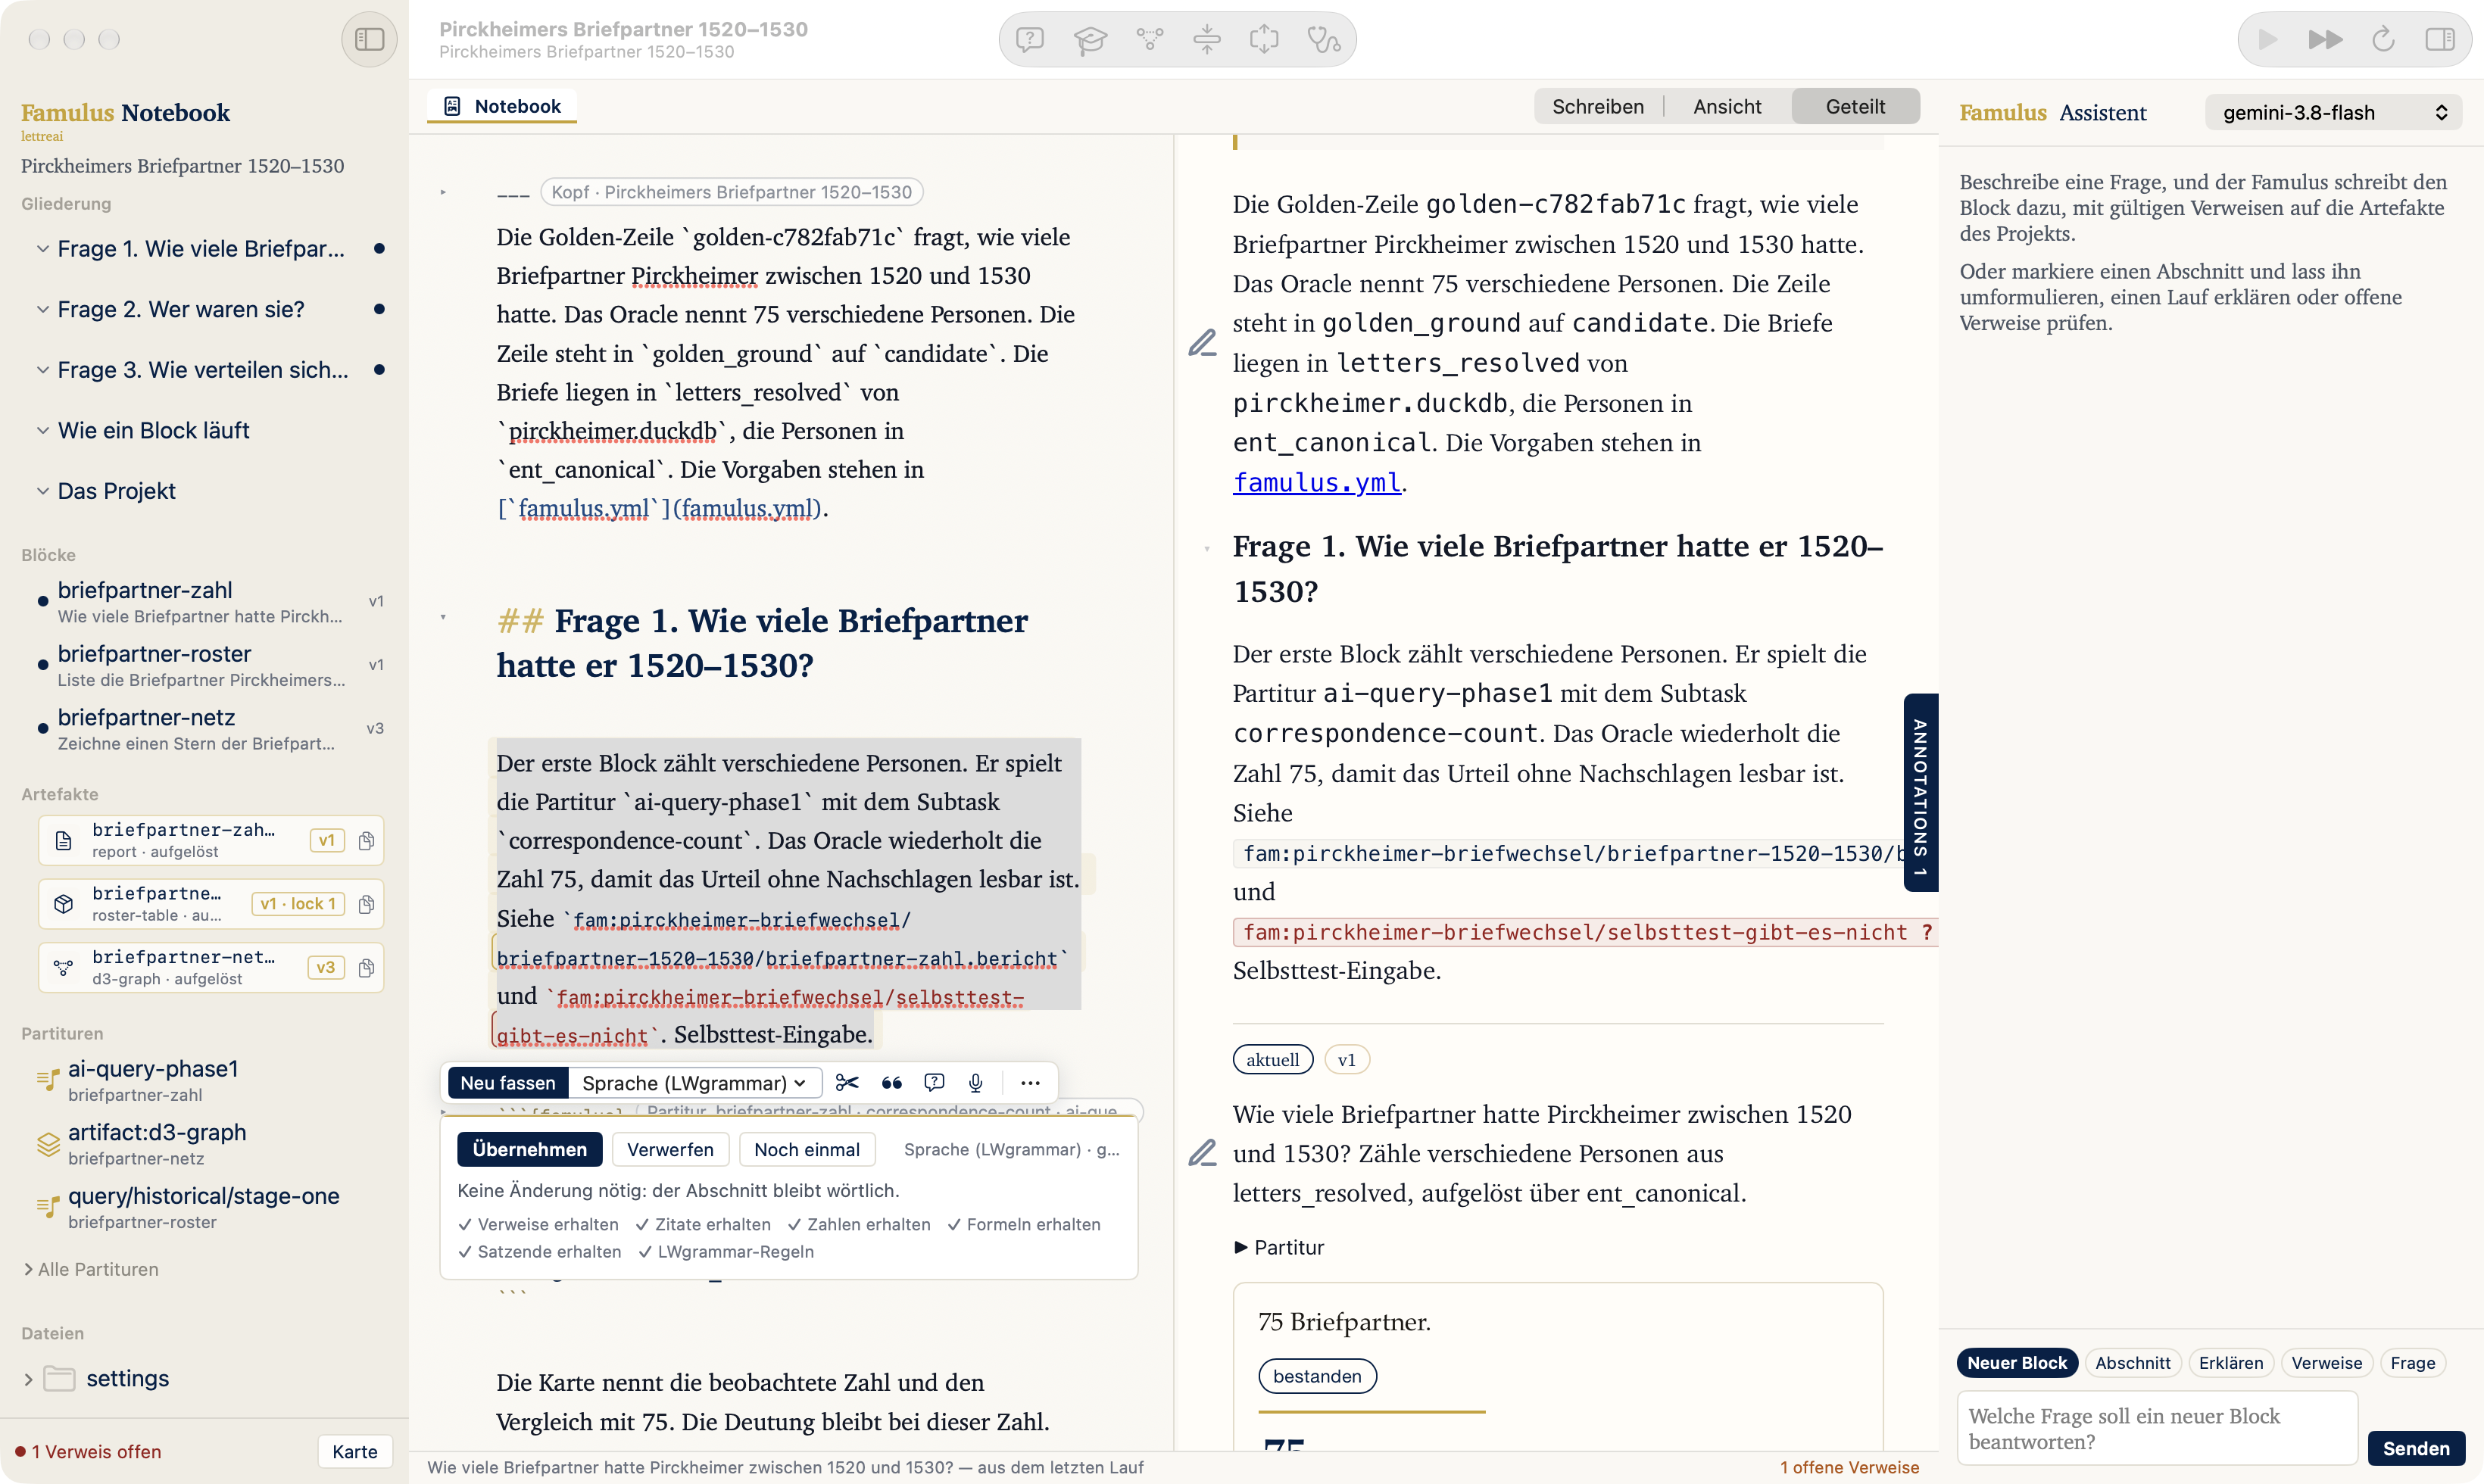Click the refresh arrow icon in top toolbar
Screen dimensions: 2484x1484
[2383, 40]
